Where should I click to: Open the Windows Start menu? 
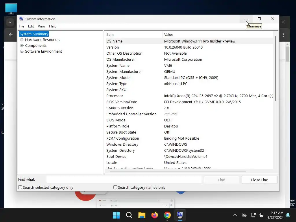pyautogui.click(x=116, y=215)
